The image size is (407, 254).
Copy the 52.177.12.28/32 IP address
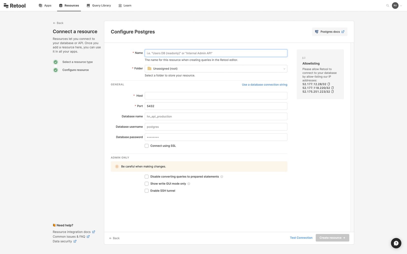(x=329, y=84)
